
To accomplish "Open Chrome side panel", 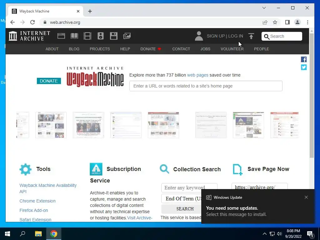I will 287,22.
